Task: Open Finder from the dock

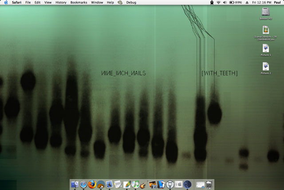Action: click(75, 184)
